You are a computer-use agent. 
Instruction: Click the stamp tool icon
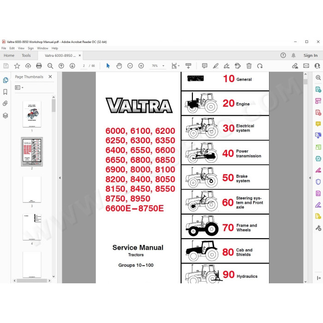(x=238, y=66)
